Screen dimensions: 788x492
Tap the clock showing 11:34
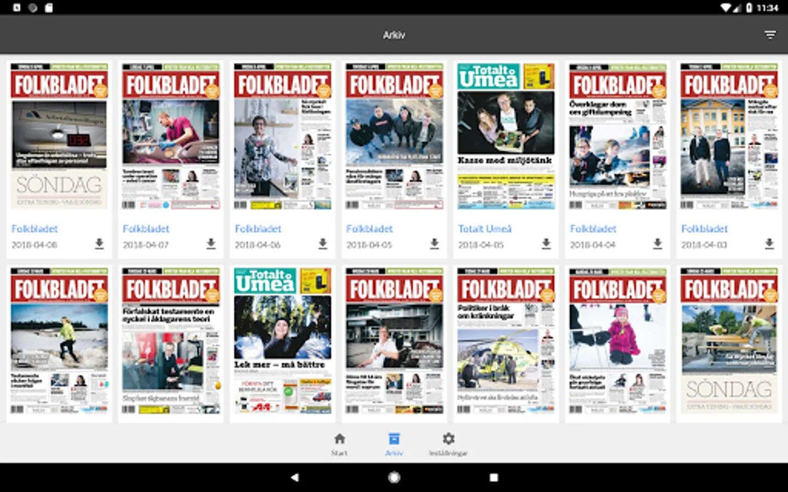pyautogui.click(x=767, y=8)
